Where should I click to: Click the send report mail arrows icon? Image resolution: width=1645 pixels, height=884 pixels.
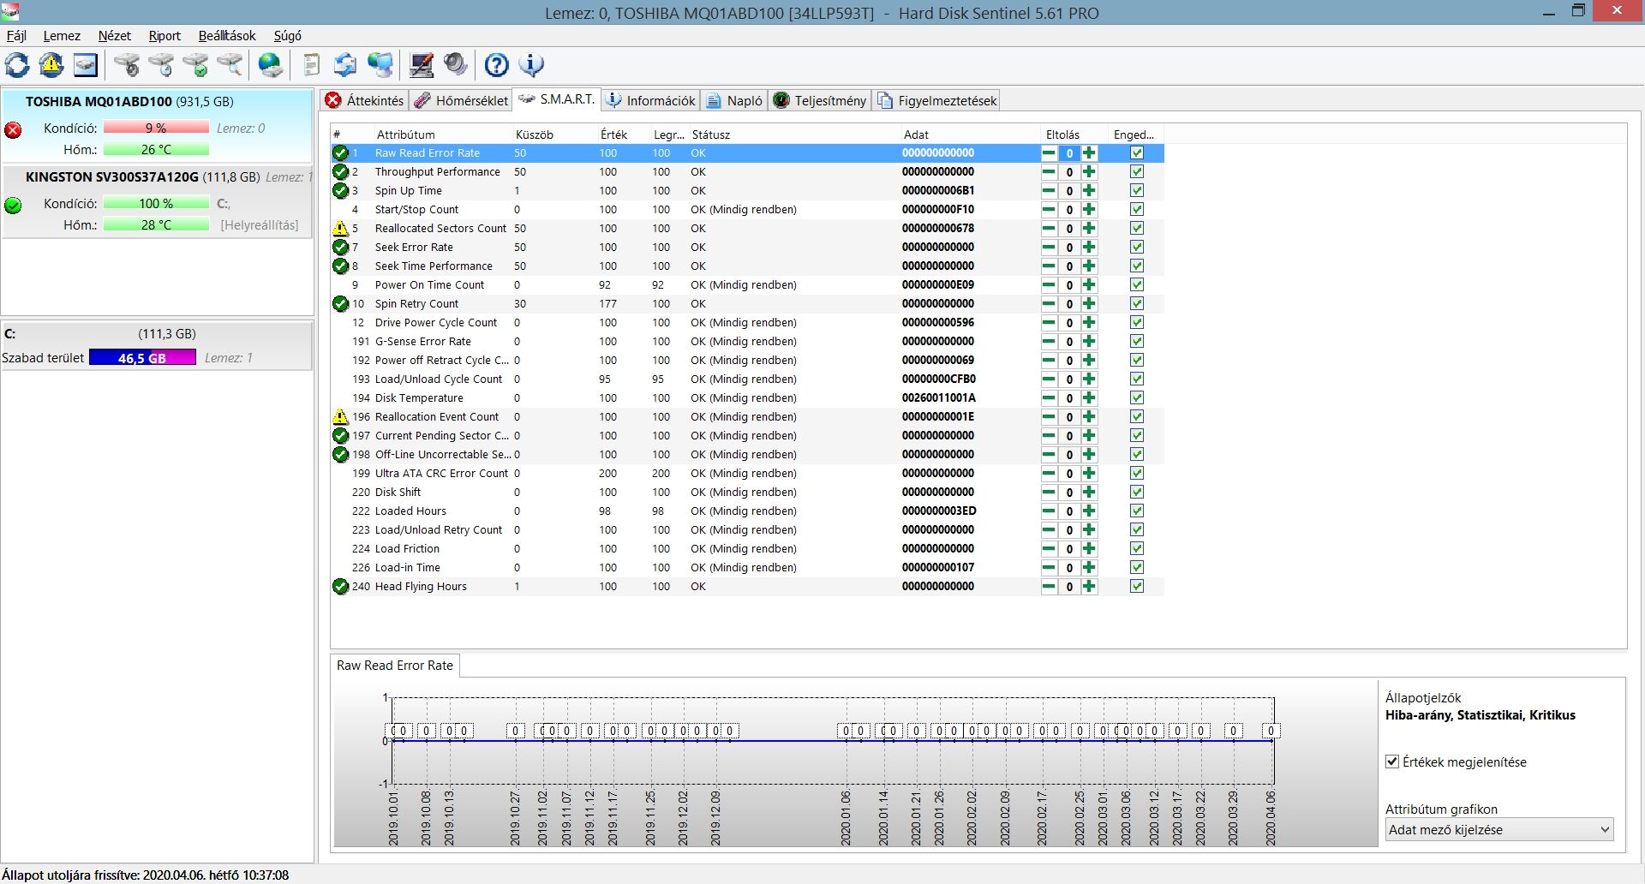pyautogui.click(x=345, y=65)
